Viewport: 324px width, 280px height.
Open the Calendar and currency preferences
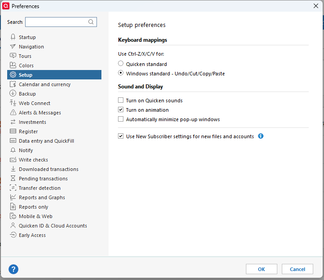[44, 84]
